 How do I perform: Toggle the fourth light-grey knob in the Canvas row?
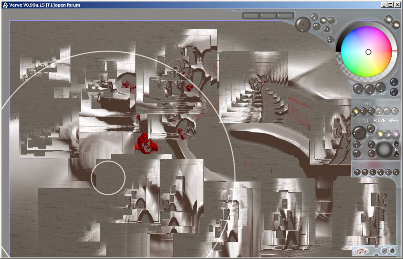[379, 111]
